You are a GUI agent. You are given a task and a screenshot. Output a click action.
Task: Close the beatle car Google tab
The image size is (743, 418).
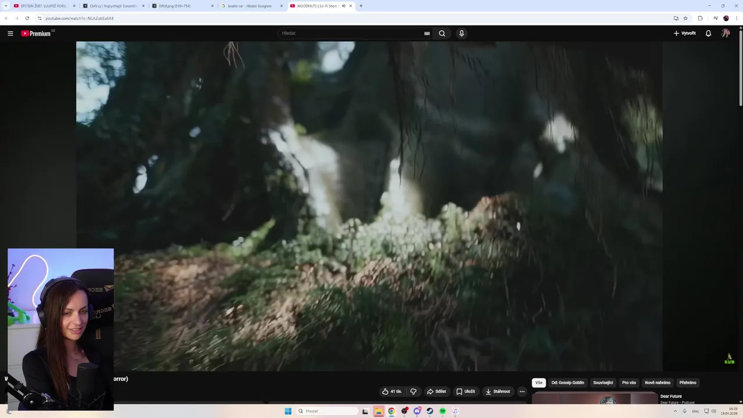point(282,6)
